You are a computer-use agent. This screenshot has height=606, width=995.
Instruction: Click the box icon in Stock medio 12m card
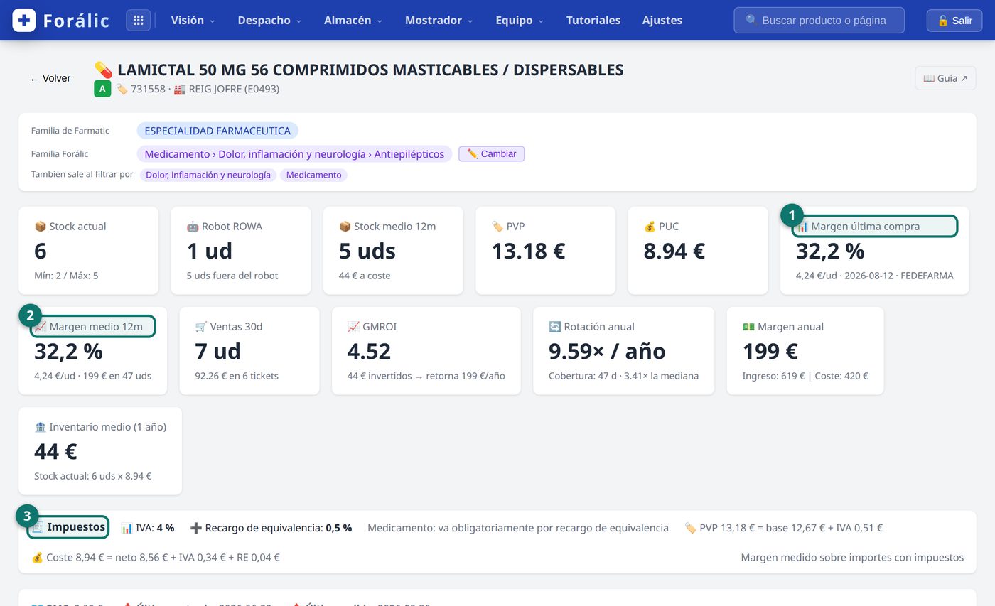point(345,227)
